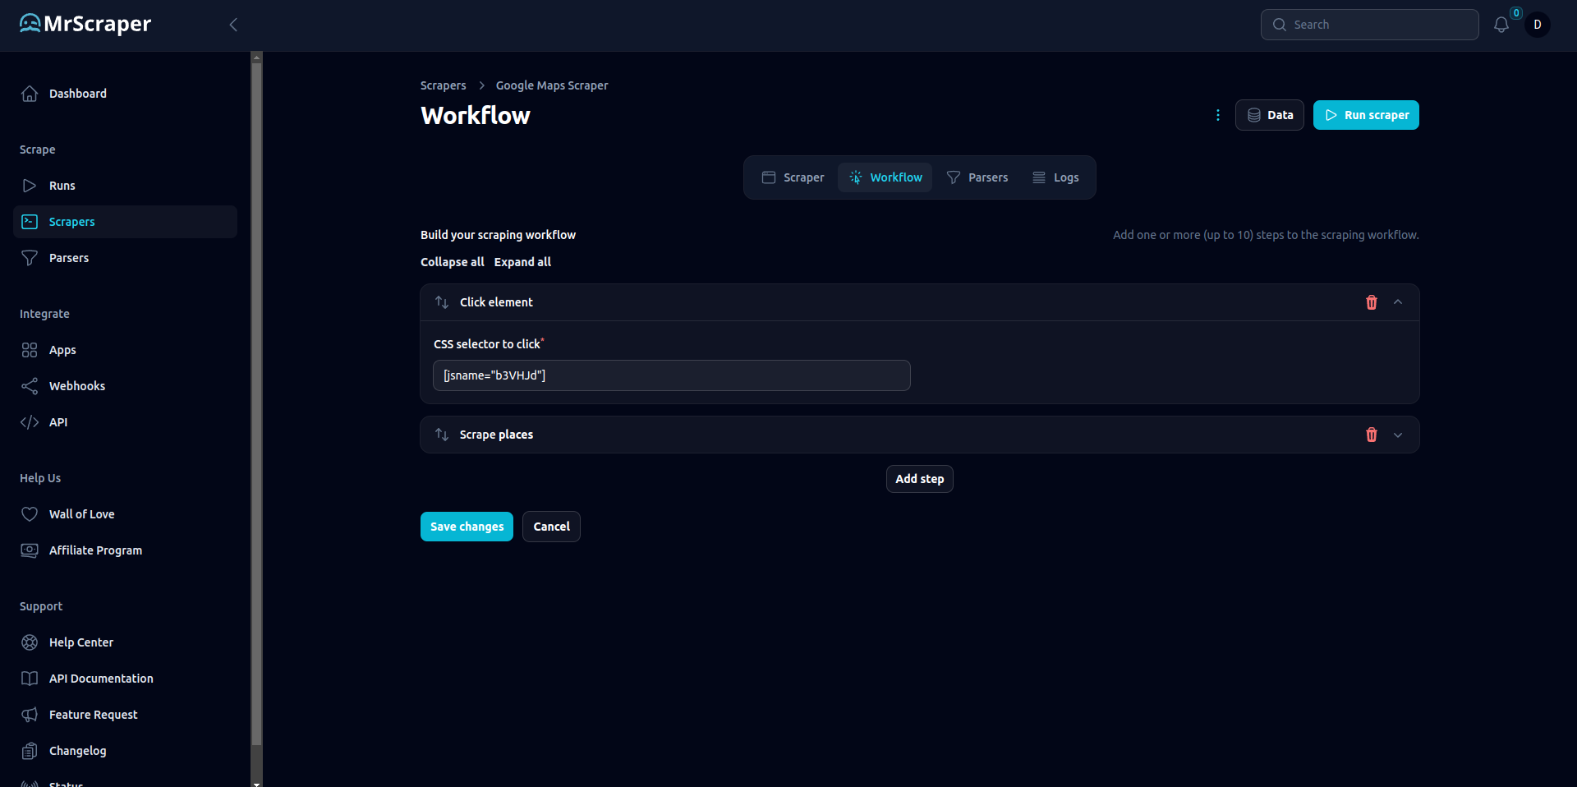Click the MrScraper logo

tap(85, 24)
